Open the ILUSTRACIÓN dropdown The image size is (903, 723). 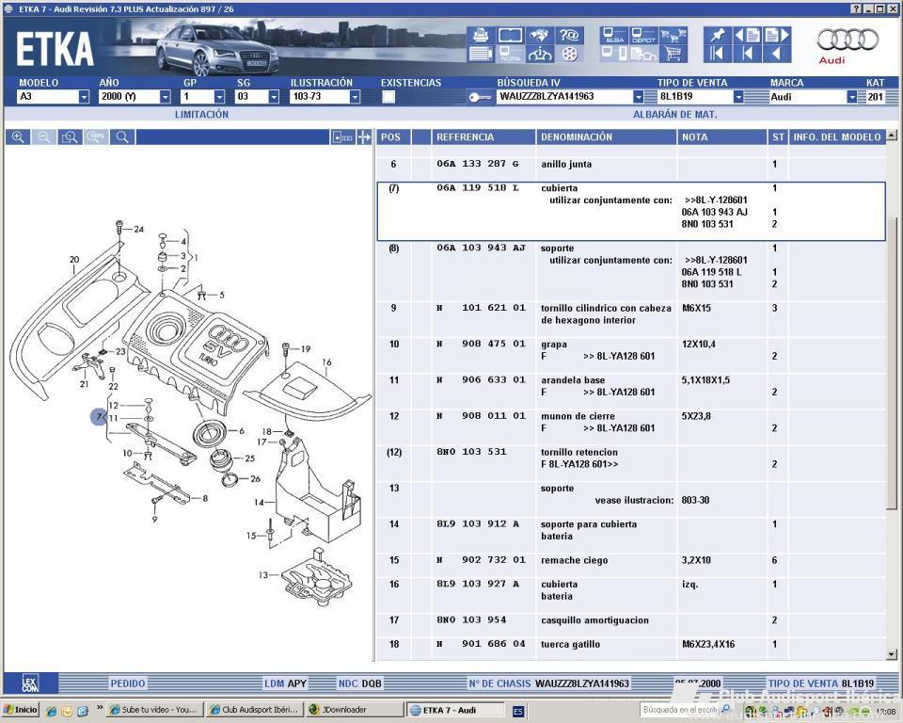pos(356,97)
